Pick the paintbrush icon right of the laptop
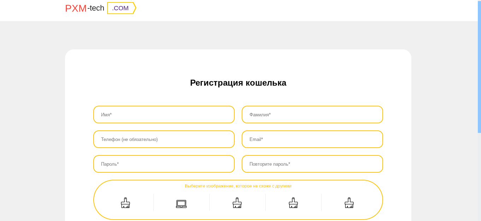481x221 pixels. (237, 203)
